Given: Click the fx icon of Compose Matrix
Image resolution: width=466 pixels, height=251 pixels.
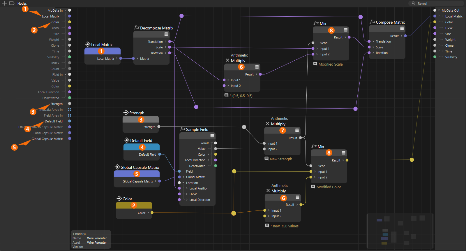Looking at the screenshot, I should (373, 22).
